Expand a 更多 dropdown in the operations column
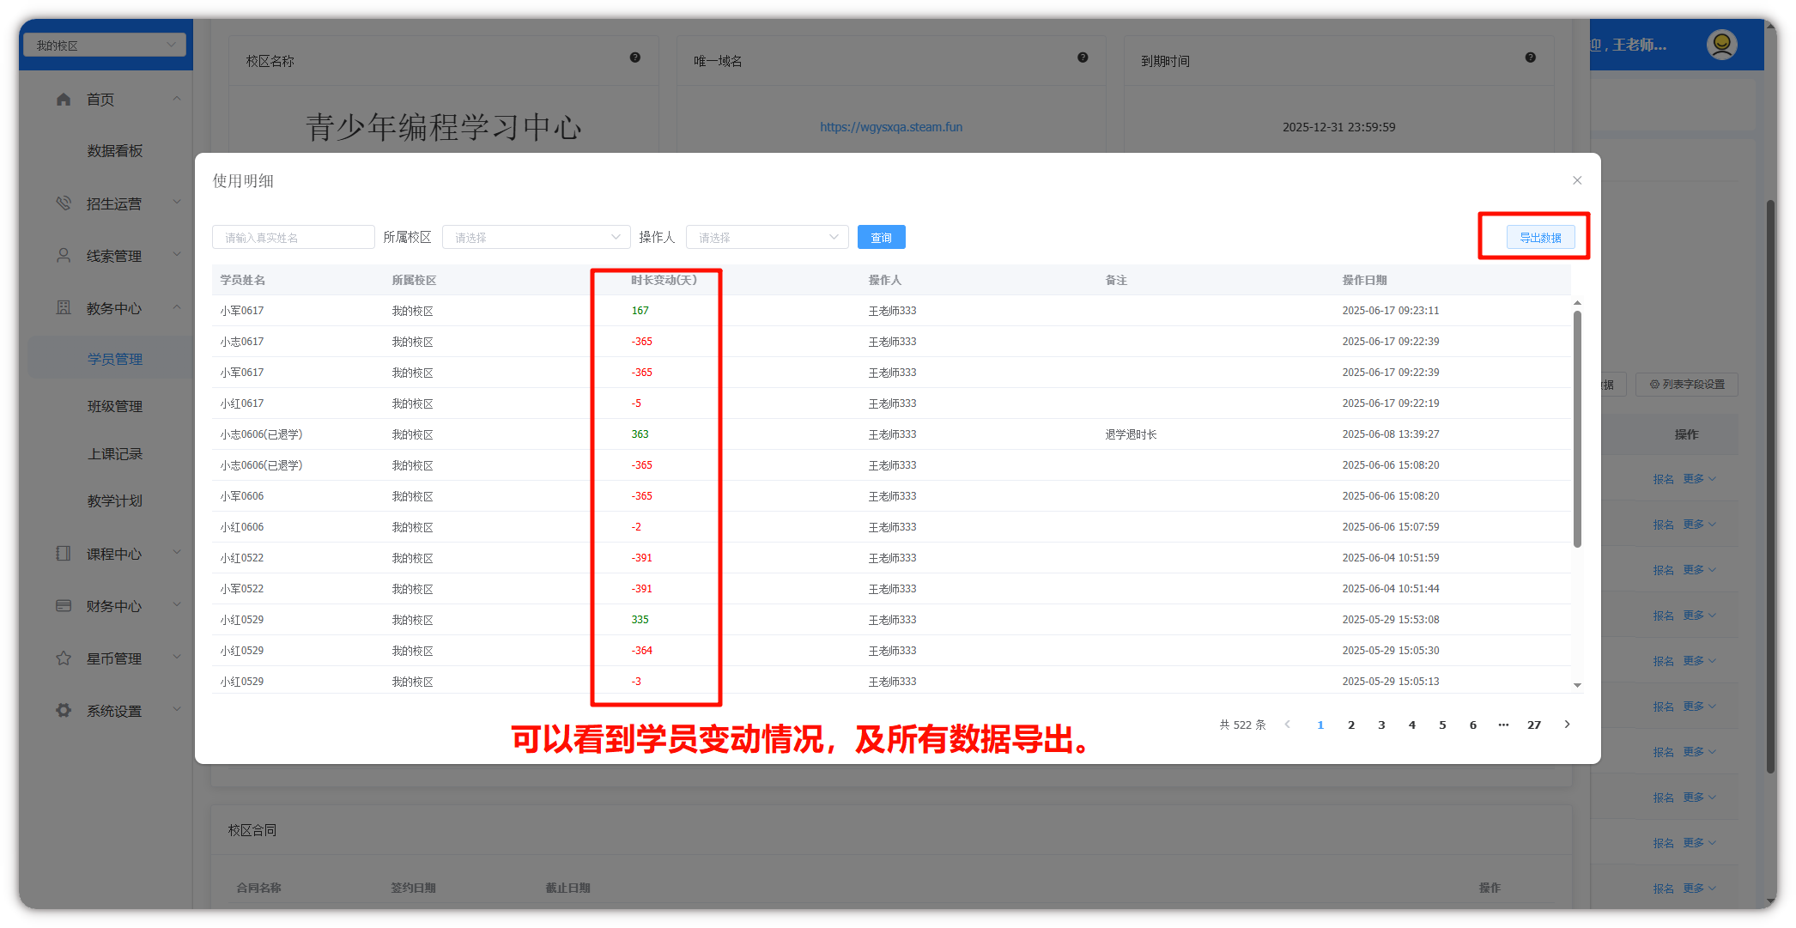This screenshot has width=1796, height=928. click(x=1697, y=478)
